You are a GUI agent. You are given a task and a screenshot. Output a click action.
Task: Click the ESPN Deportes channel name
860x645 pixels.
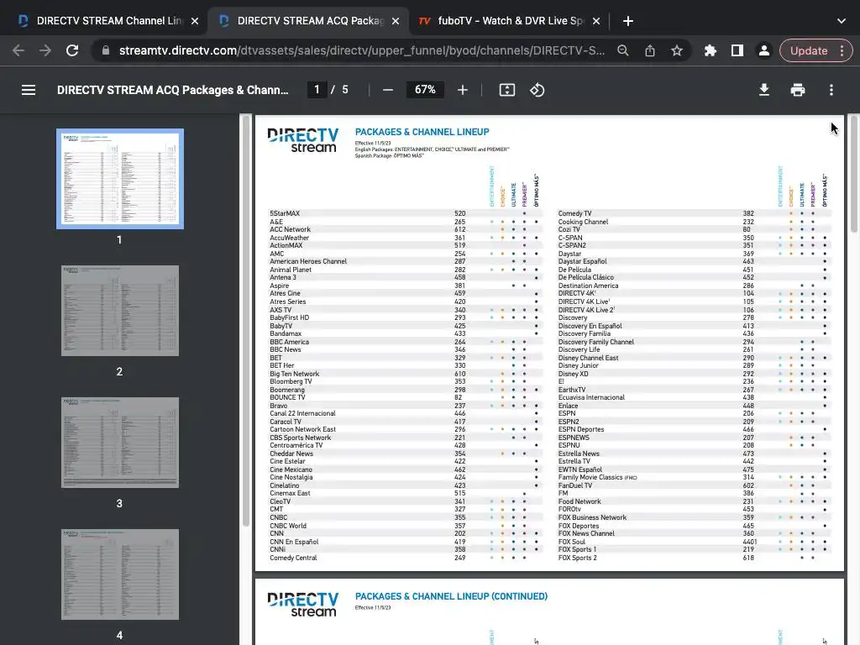point(581,429)
